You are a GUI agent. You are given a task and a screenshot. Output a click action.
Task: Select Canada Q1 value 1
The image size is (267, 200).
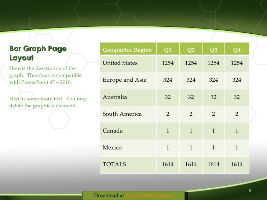[x=168, y=131]
